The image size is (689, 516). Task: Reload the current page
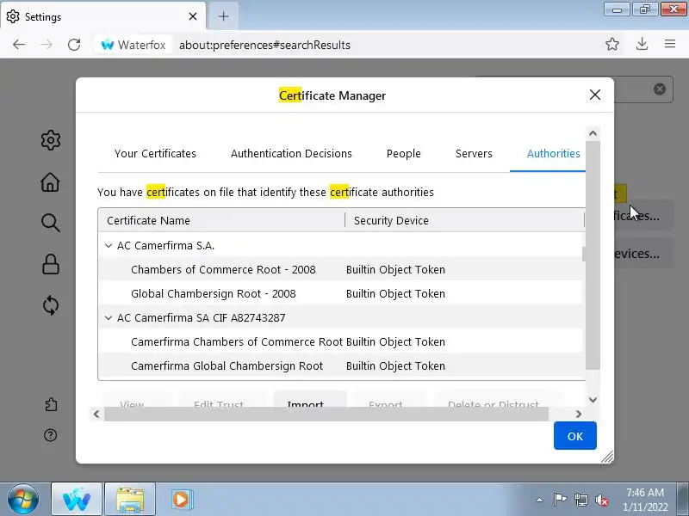[x=74, y=45]
